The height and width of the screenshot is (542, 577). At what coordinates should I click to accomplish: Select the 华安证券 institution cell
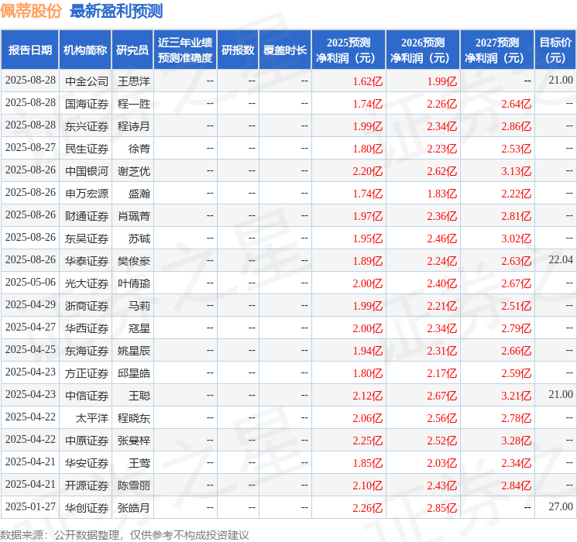[x=87, y=463]
